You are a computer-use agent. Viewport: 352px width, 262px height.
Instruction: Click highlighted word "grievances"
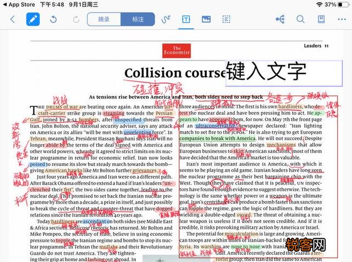pos(145,170)
